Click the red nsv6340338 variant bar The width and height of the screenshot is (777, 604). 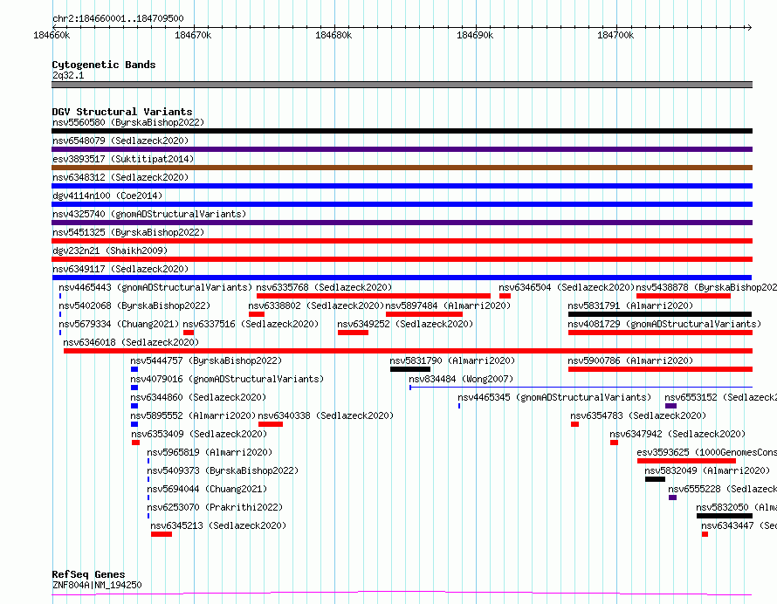(271, 424)
